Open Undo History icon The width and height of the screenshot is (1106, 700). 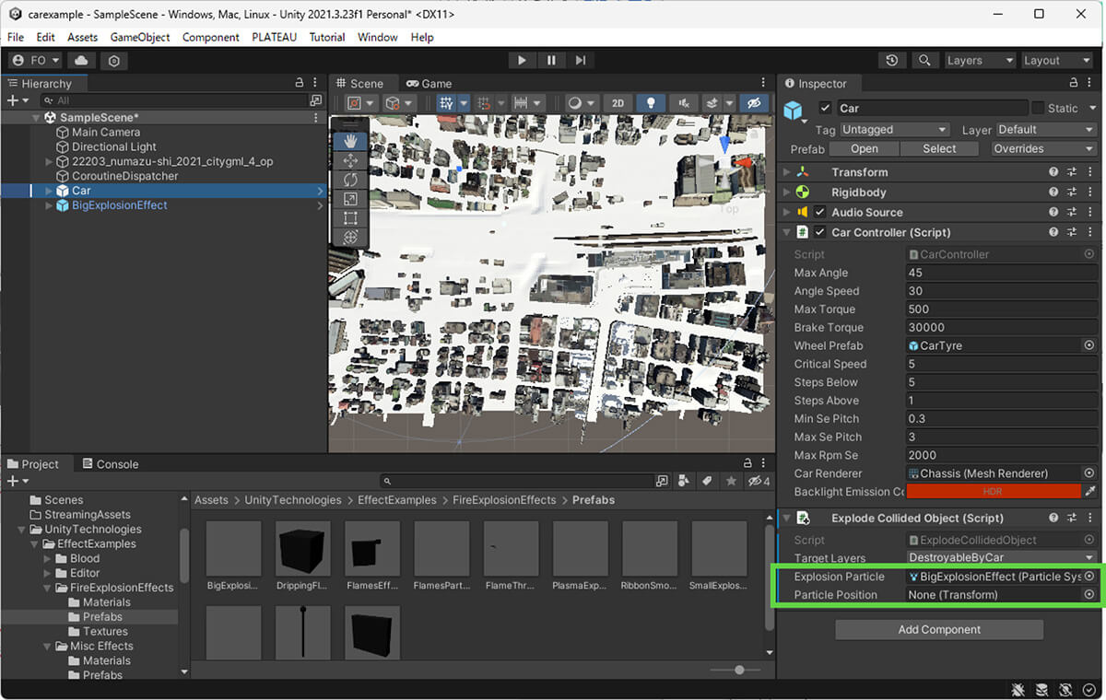point(892,60)
